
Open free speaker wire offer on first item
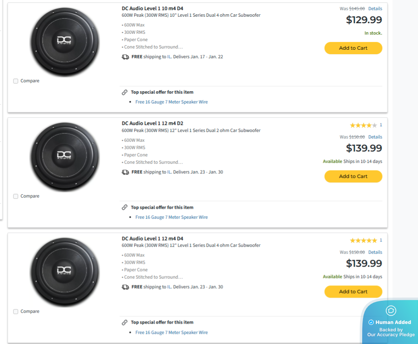[x=172, y=102]
